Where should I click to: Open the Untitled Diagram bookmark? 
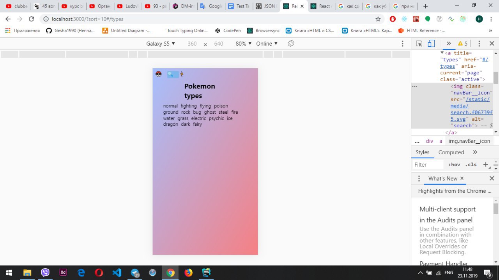click(126, 30)
